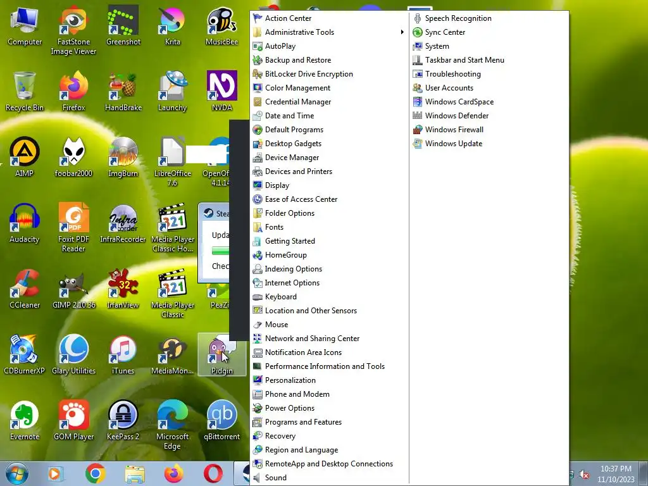Select Power Options in the menu

click(x=329, y=408)
